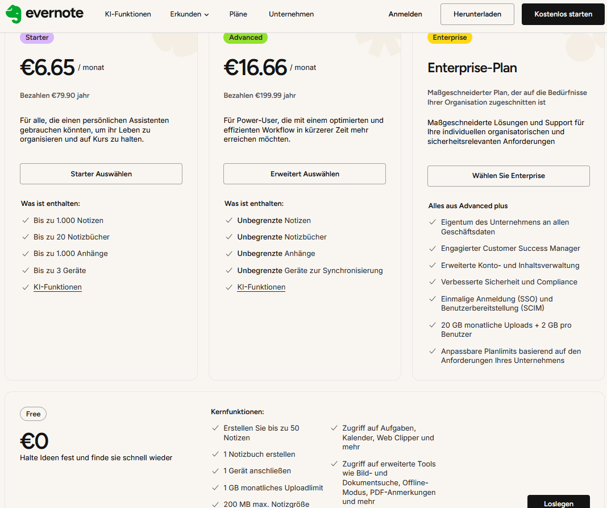Click the yellow Enterprise plan badge
The height and width of the screenshot is (508, 607).
point(450,38)
